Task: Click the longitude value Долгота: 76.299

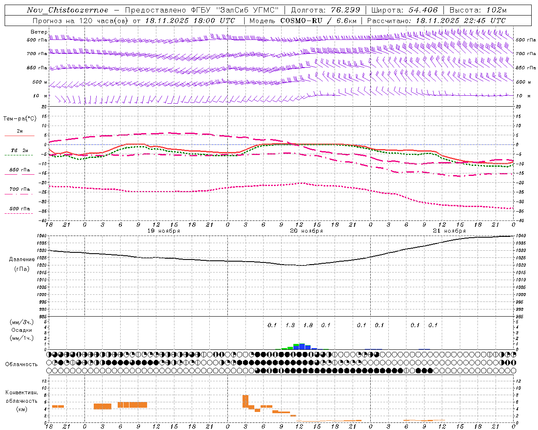Action: (325, 10)
